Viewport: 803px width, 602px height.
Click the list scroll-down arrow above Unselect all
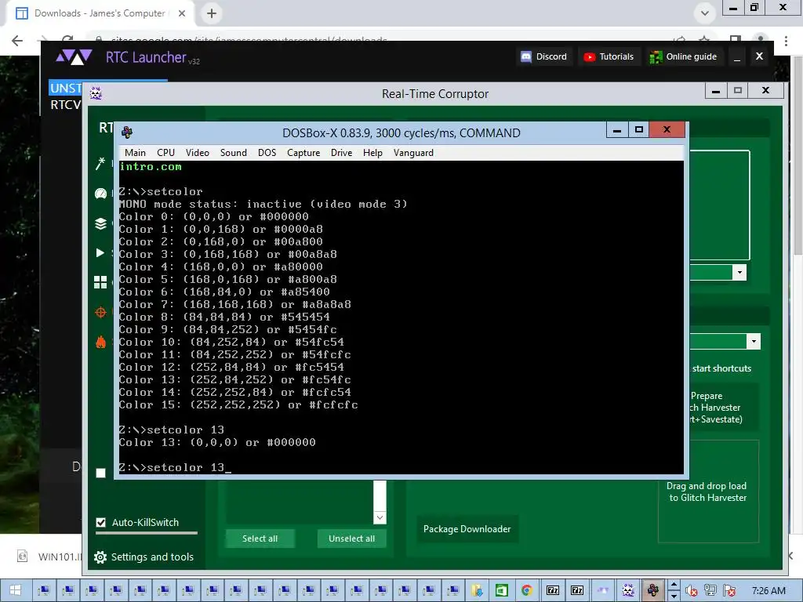coord(380,517)
